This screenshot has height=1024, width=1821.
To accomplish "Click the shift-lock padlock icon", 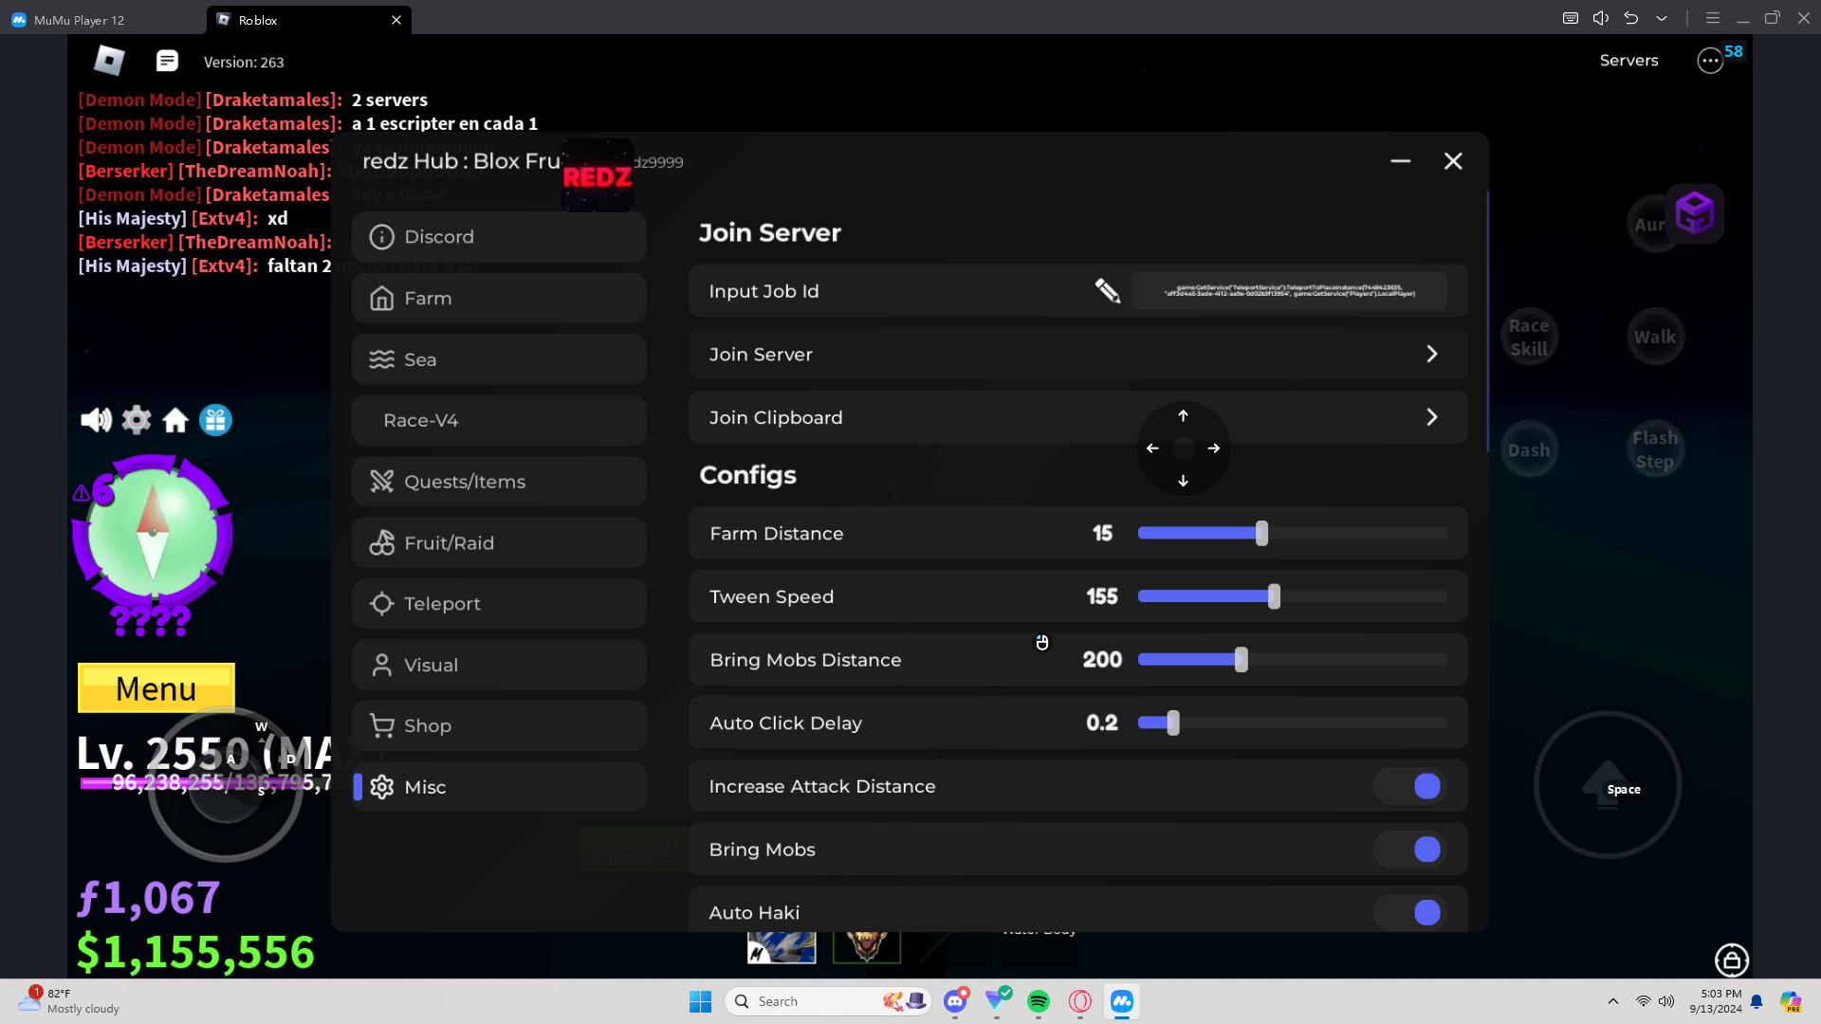I will pyautogui.click(x=1732, y=960).
